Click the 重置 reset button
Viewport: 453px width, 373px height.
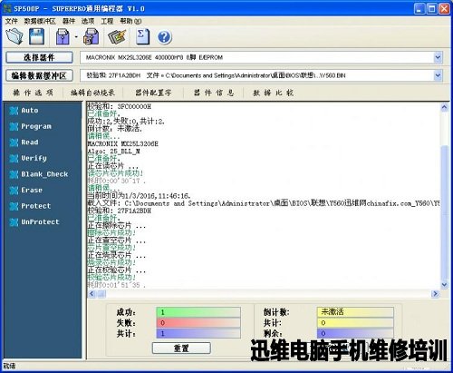[x=181, y=348]
